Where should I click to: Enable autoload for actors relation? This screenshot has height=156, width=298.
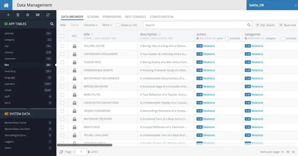pos(226,38)
